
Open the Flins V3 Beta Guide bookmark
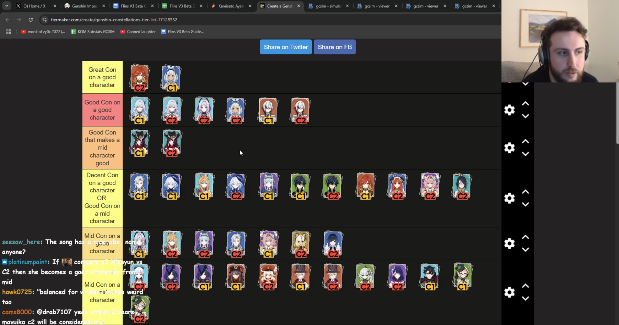tap(182, 32)
